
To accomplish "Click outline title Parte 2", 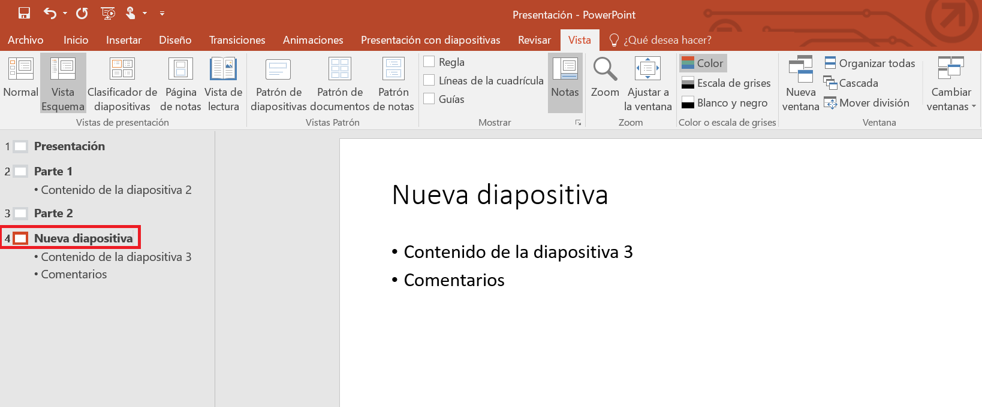I will [53, 213].
